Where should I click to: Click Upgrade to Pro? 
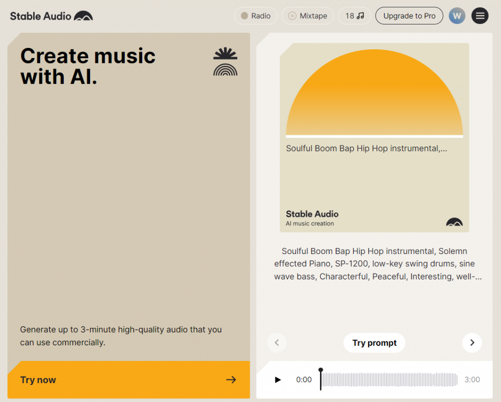pyautogui.click(x=409, y=16)
